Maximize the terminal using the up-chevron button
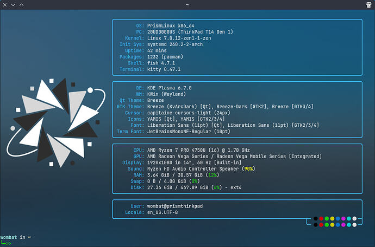 point(22,5)
